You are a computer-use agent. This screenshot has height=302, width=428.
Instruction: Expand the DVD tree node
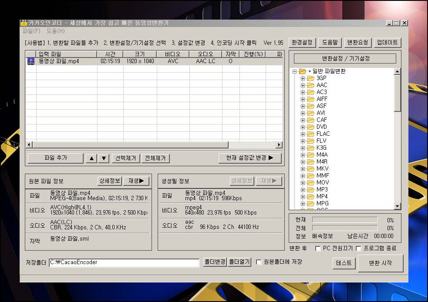point(303,127)
